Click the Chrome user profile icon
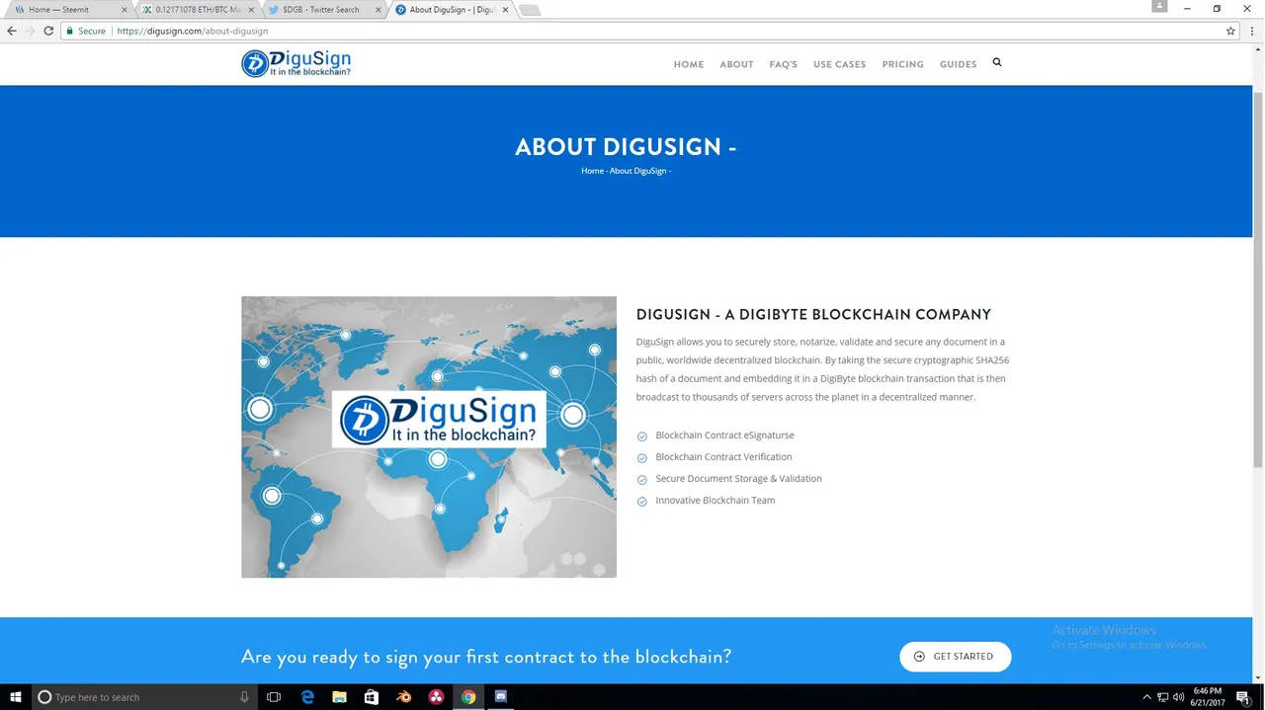This screenshot has width=1265, height=710. point(1160,6)
